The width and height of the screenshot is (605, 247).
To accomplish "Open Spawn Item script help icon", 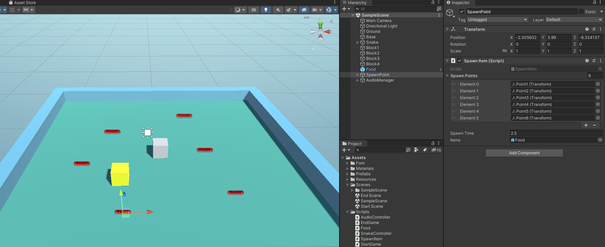I will pyautogui.click(x=587, y=61).
